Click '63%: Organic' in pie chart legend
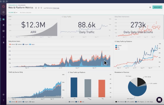164x105 pixels. [140, 102]
